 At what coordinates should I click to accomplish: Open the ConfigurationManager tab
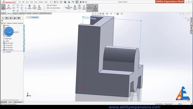click(11, 18)
